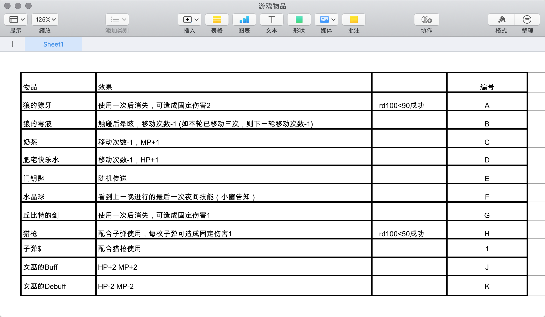
Task: Select the 水晶球 cell
Action: [x=58, y=193]
